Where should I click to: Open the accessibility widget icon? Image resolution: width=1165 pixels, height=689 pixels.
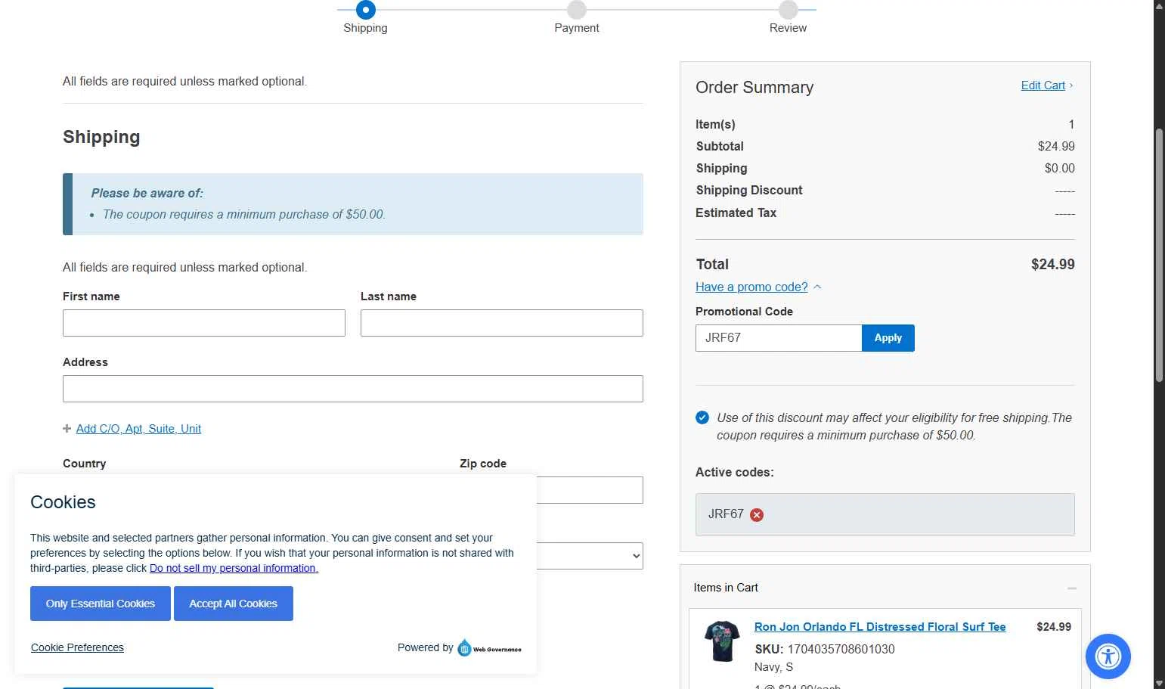coord(1108,656)
